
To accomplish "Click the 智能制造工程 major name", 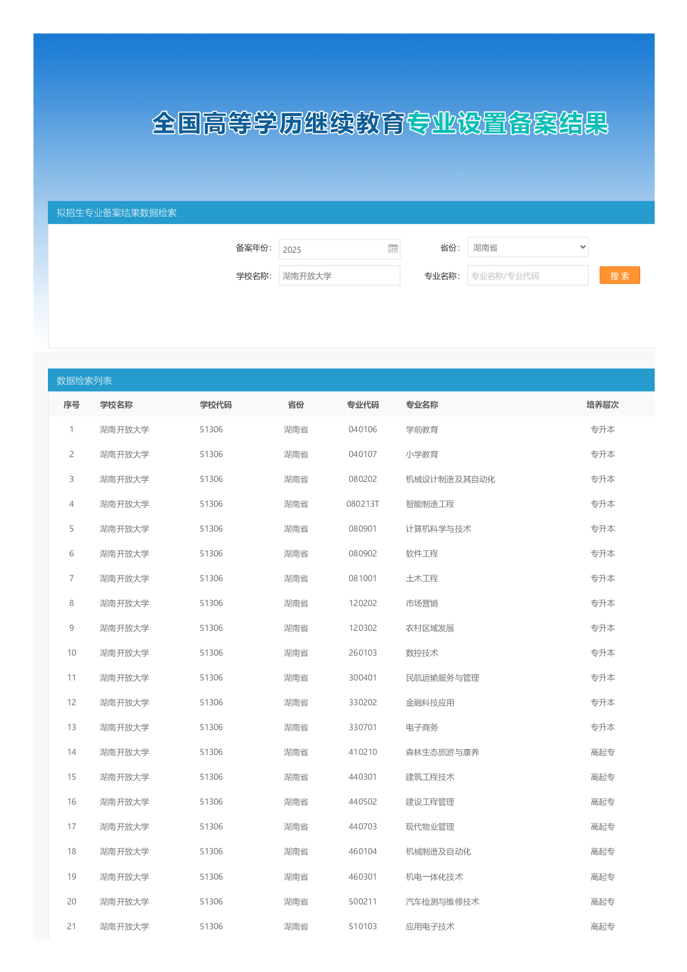I will tap(430, 504).
